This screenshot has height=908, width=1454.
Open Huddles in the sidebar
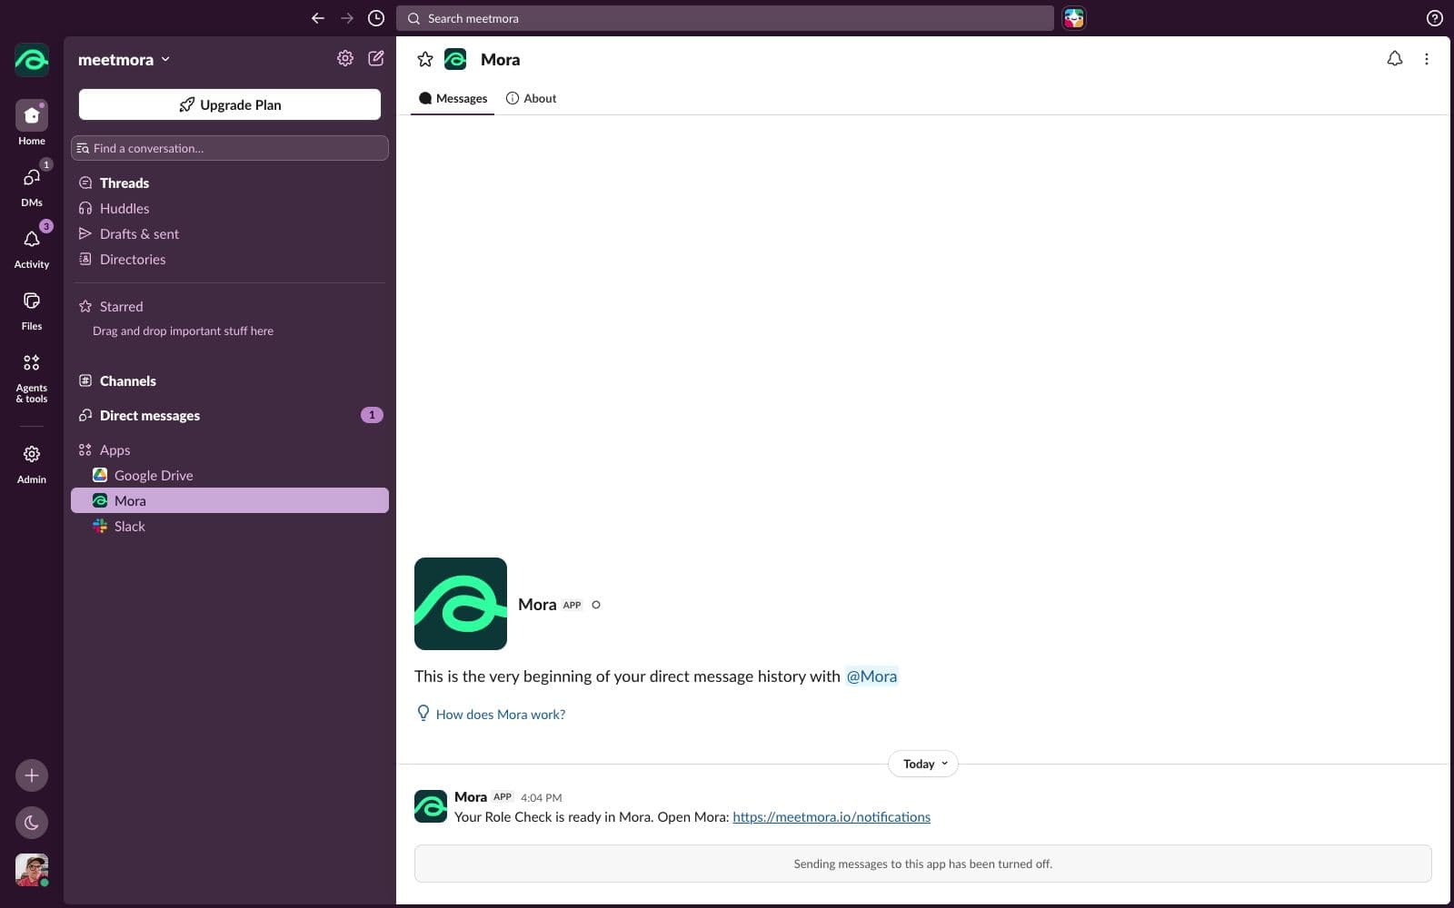click(230, 208)
